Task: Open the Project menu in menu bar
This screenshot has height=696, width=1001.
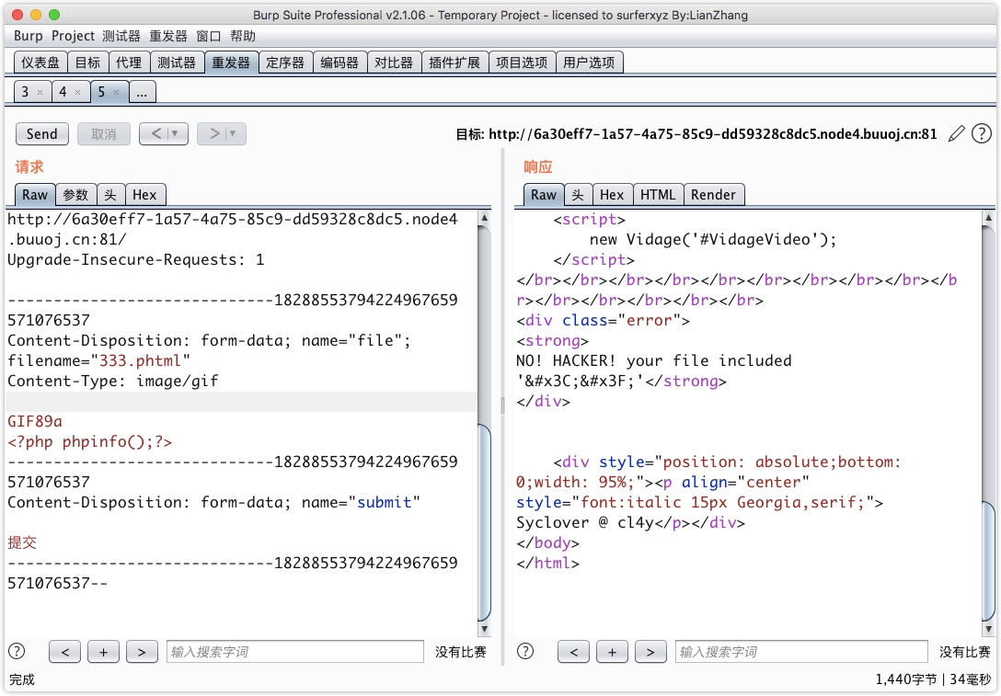Action: pos(73,36)
